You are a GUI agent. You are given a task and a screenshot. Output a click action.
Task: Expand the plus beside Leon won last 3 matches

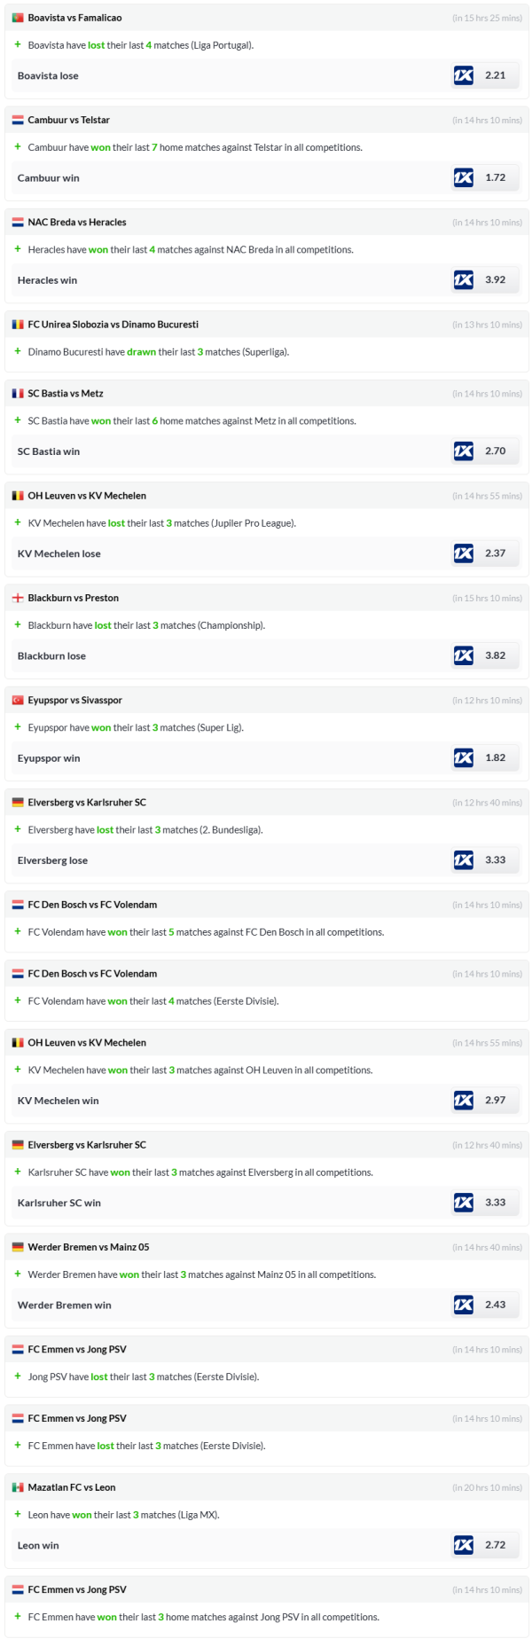pyautogui.click(x=18, y=1514)
